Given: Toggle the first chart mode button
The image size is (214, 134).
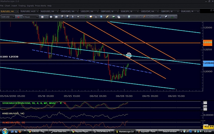Looking at the screenshot, I should pyautogui.click(x=51, y=17).
